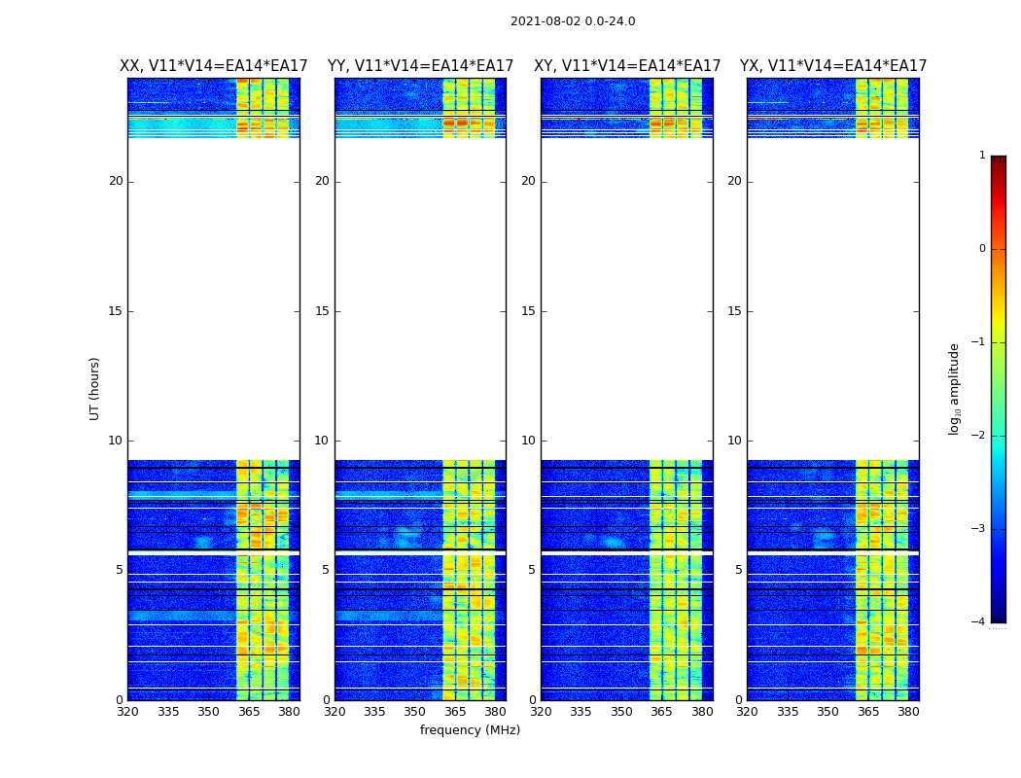1021x778 pixels.
Task: Click the colorbar tick label "−4"
Action: tap(978, 621)
